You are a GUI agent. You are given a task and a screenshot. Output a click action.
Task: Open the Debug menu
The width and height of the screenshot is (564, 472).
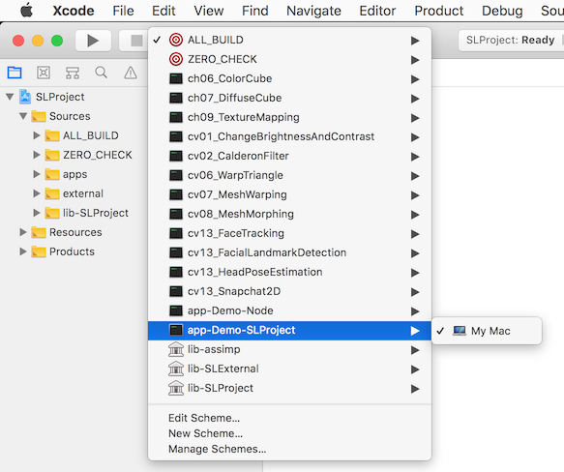[502, 11]
